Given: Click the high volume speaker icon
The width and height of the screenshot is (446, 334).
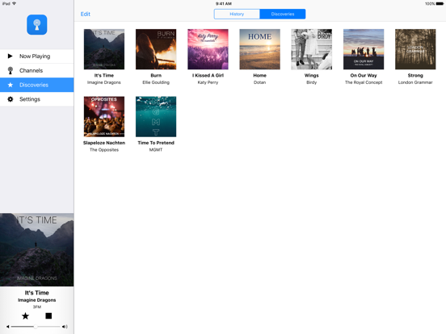Looking at the screenshot, I should 65,327.
